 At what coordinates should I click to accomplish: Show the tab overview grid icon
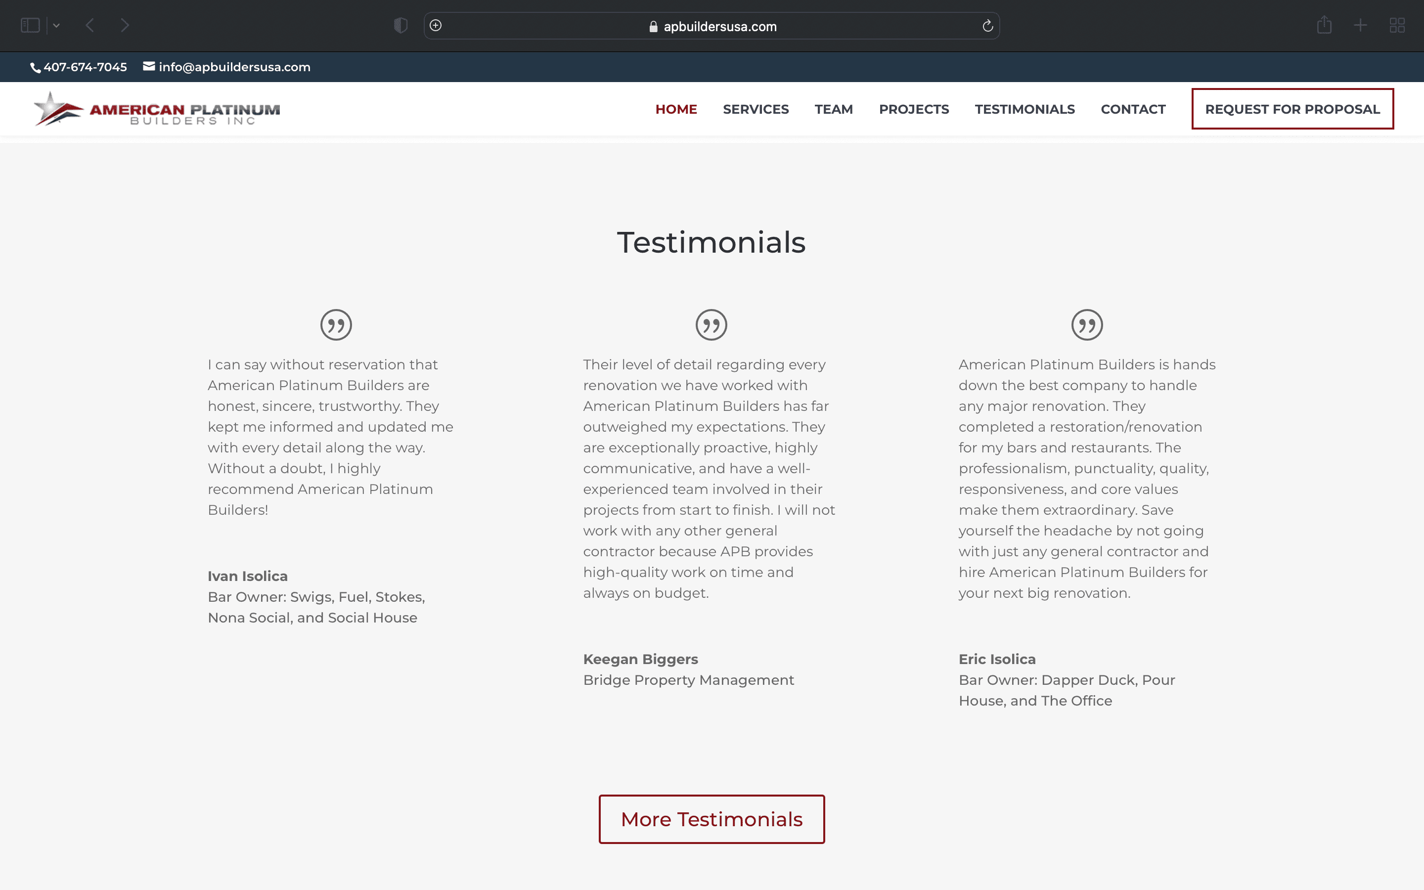[1397, 25]
